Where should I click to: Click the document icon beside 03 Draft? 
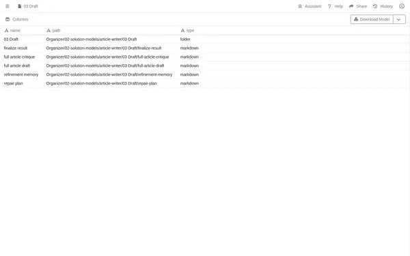point(20,6)
